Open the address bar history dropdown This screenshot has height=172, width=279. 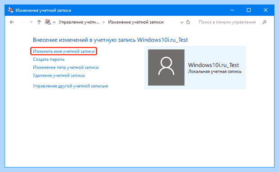tap(182, 22)
